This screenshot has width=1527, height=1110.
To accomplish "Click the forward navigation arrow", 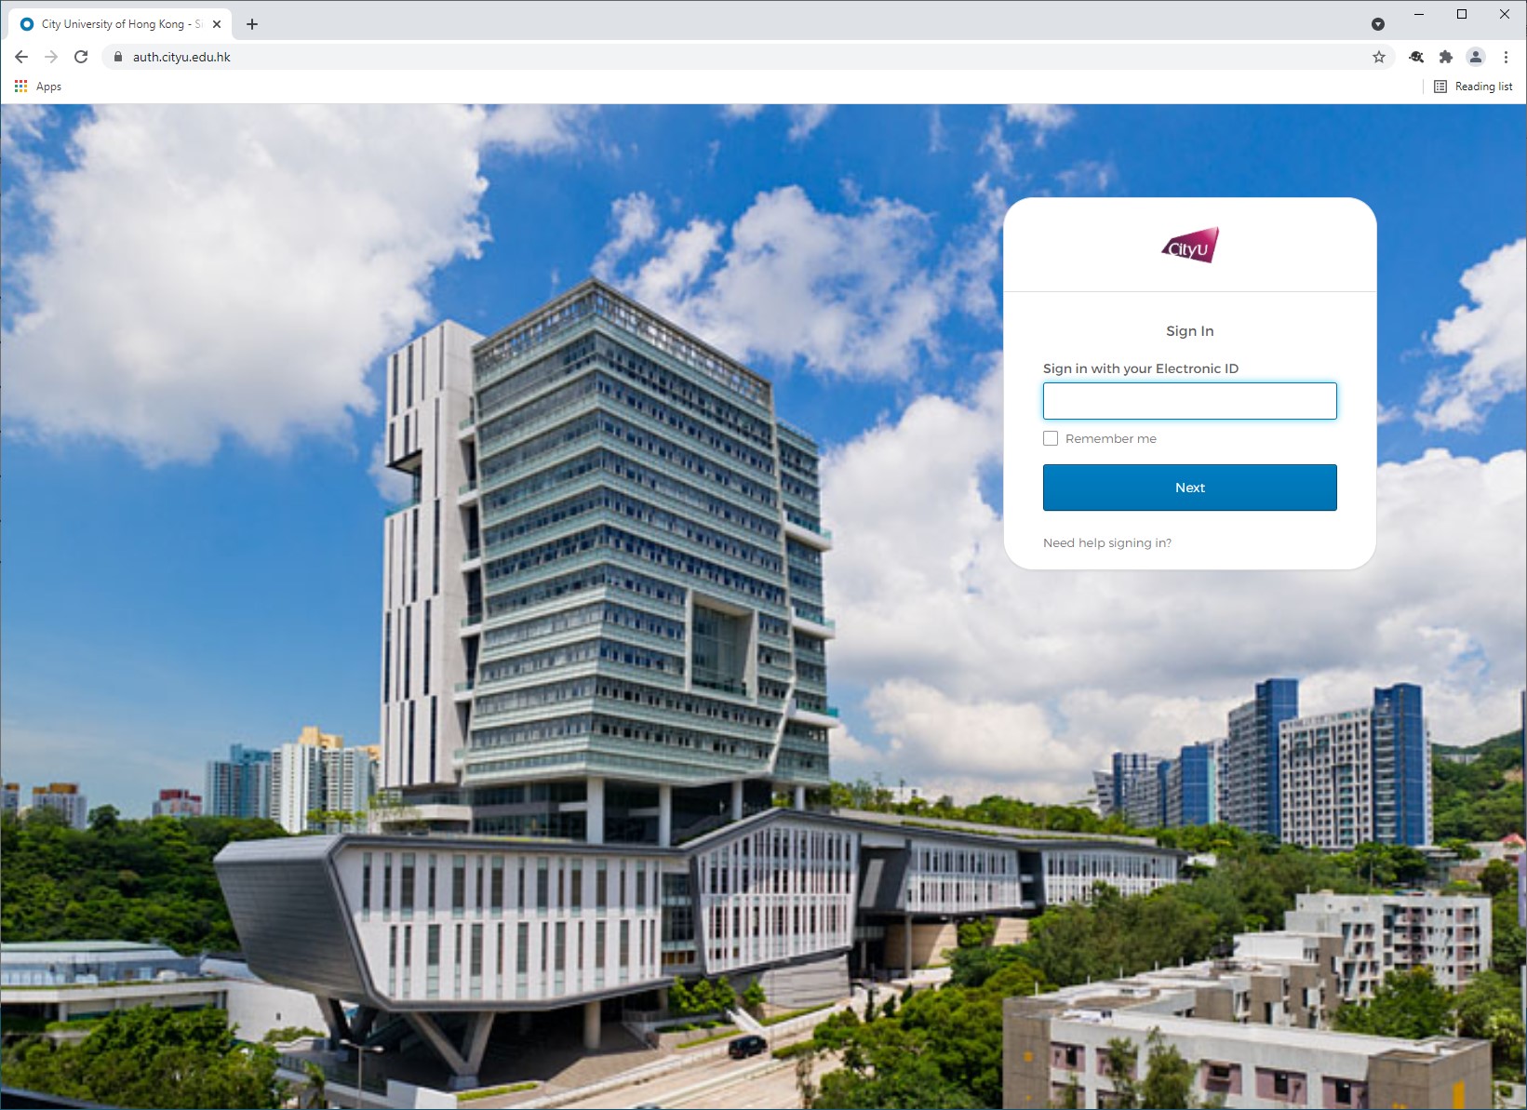I will click(x=51, y=57).
